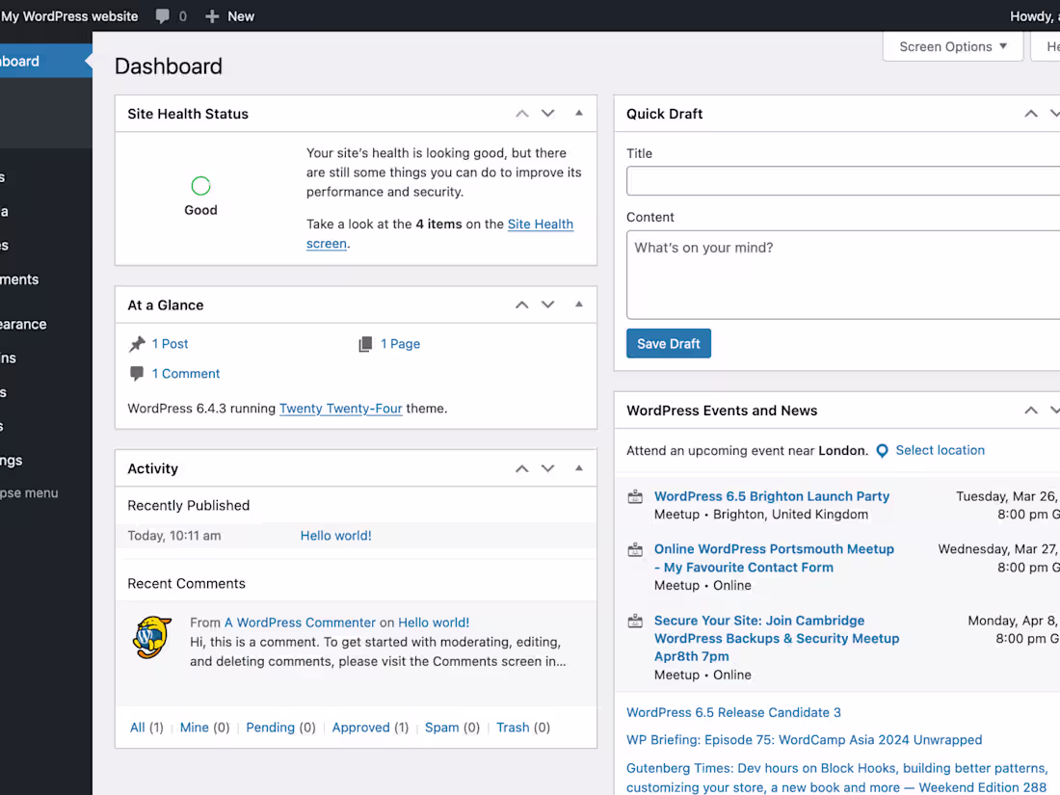The image size is (1060, 795).
Task: Move the At a Glance panel down using the chevron
Action: coord(547,305)
